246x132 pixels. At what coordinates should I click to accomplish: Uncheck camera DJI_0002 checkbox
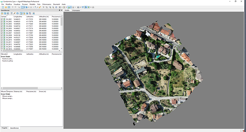2,21
